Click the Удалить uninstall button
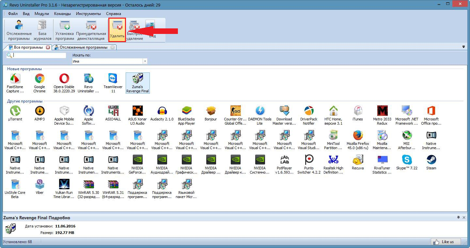 point(117,30)
